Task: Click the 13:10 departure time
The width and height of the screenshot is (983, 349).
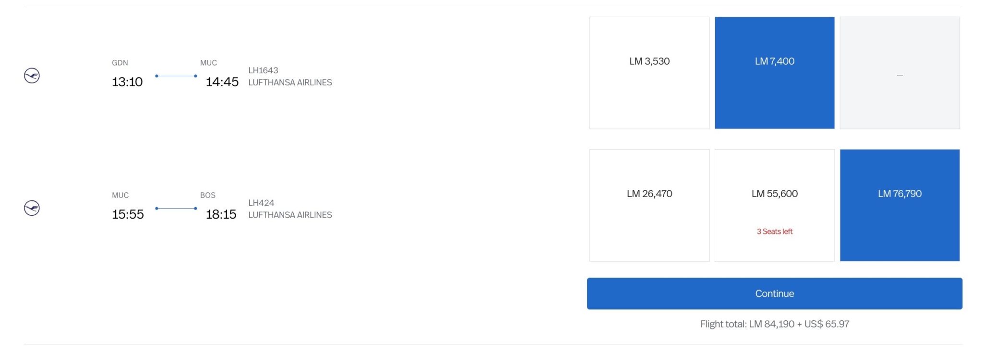Action: [127, 82]
